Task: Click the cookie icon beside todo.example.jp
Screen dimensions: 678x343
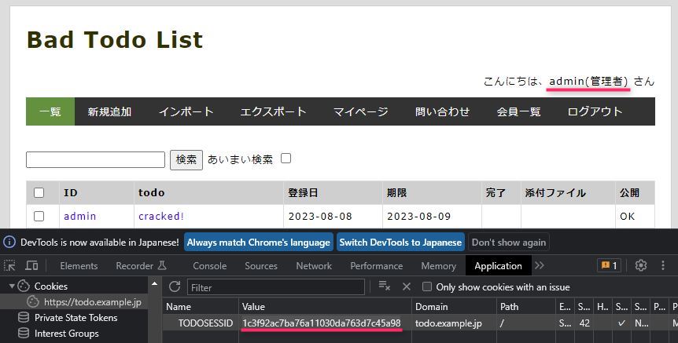Action: click(33, 301)
